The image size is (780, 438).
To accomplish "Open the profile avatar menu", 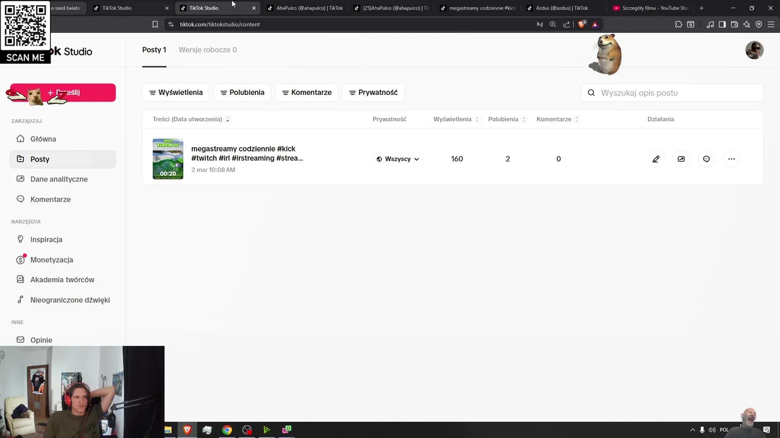I will (x=754, y=50).
